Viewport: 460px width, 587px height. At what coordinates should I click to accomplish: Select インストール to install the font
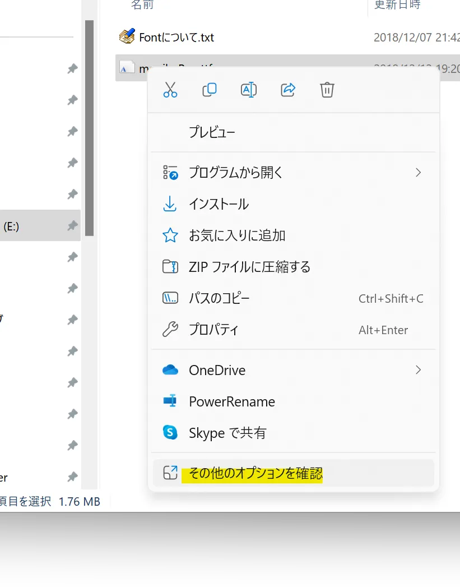(293, 204)
